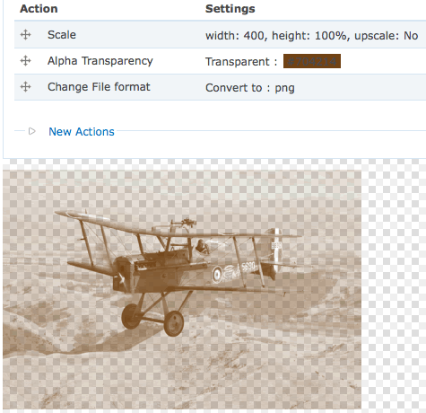Click the roundel insignia on the biplane fuselage
Image resolution: width=426 pixels, height=413 pixels.
pyautogui.click(x=217, y=275)
